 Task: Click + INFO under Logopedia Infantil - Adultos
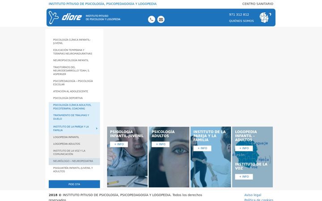(x=244, y=148)
